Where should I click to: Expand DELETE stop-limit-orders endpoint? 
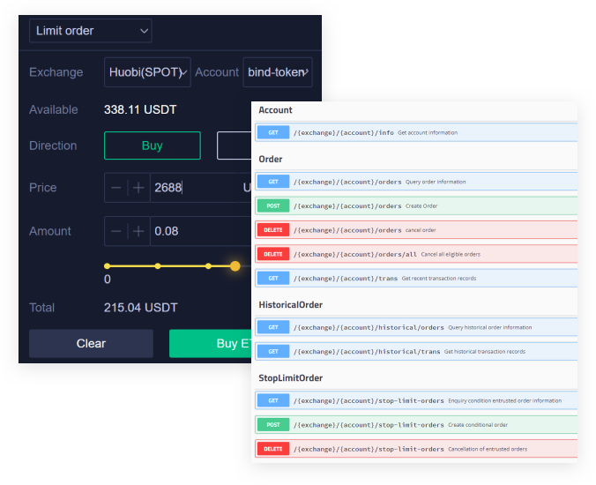416,449
